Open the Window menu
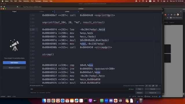The width and height of the screenshot is (185, 104). [x=45, y=1]
